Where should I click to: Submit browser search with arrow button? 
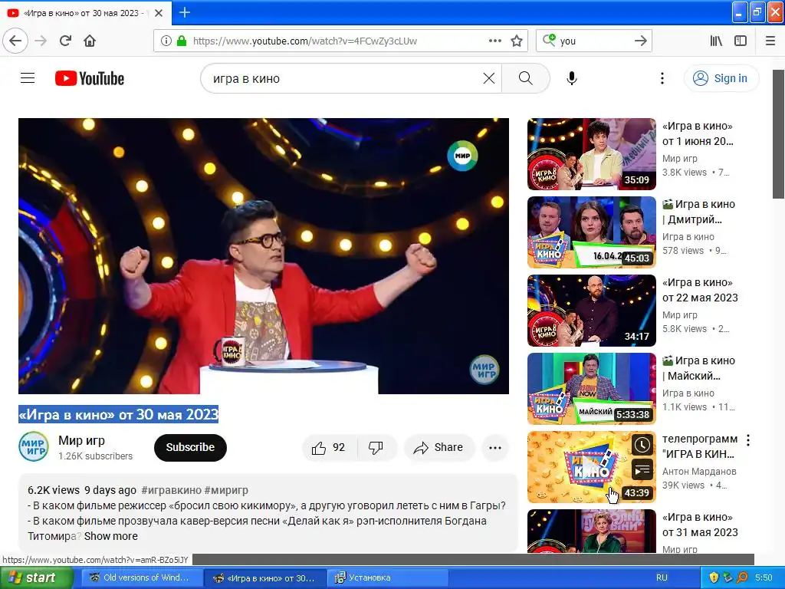tap(640, 41)
